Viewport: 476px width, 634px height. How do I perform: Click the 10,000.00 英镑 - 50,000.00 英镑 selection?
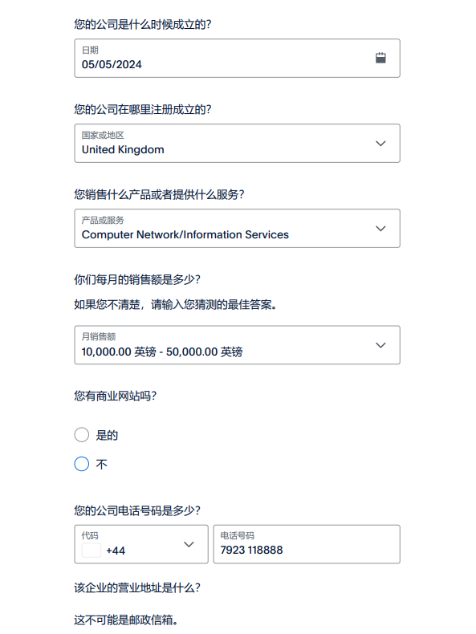pos(162,352)
